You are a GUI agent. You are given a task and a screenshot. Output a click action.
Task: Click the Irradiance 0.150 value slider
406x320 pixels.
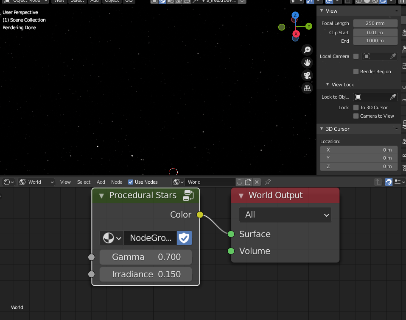tap(146, 274)
